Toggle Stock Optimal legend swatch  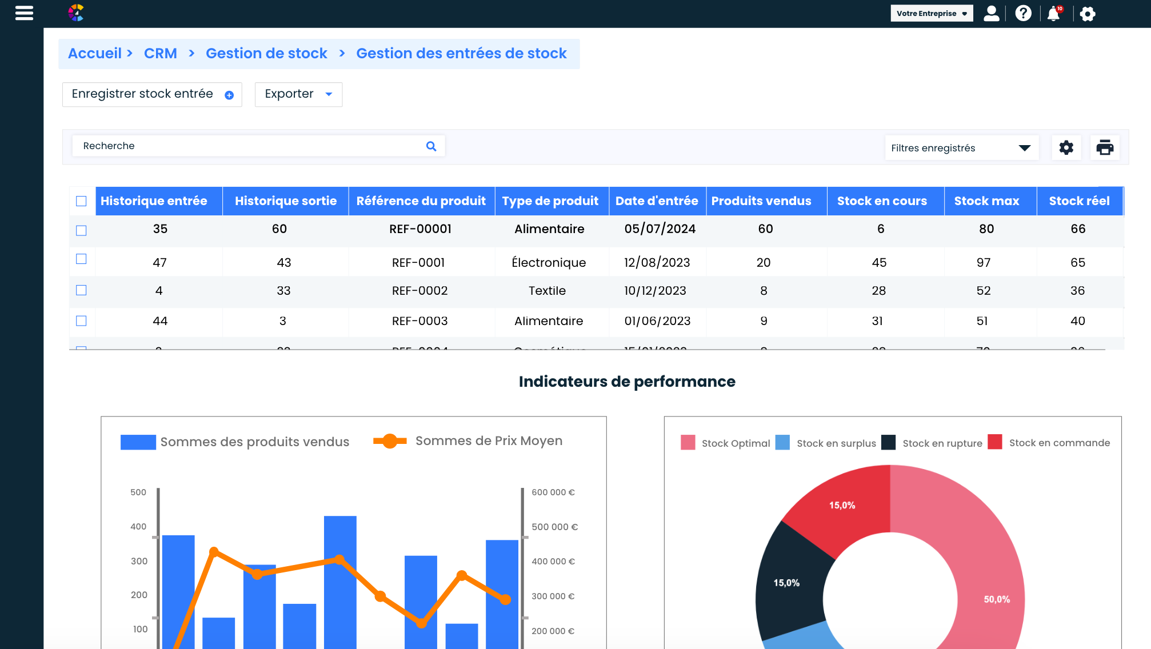coord(688,443)
